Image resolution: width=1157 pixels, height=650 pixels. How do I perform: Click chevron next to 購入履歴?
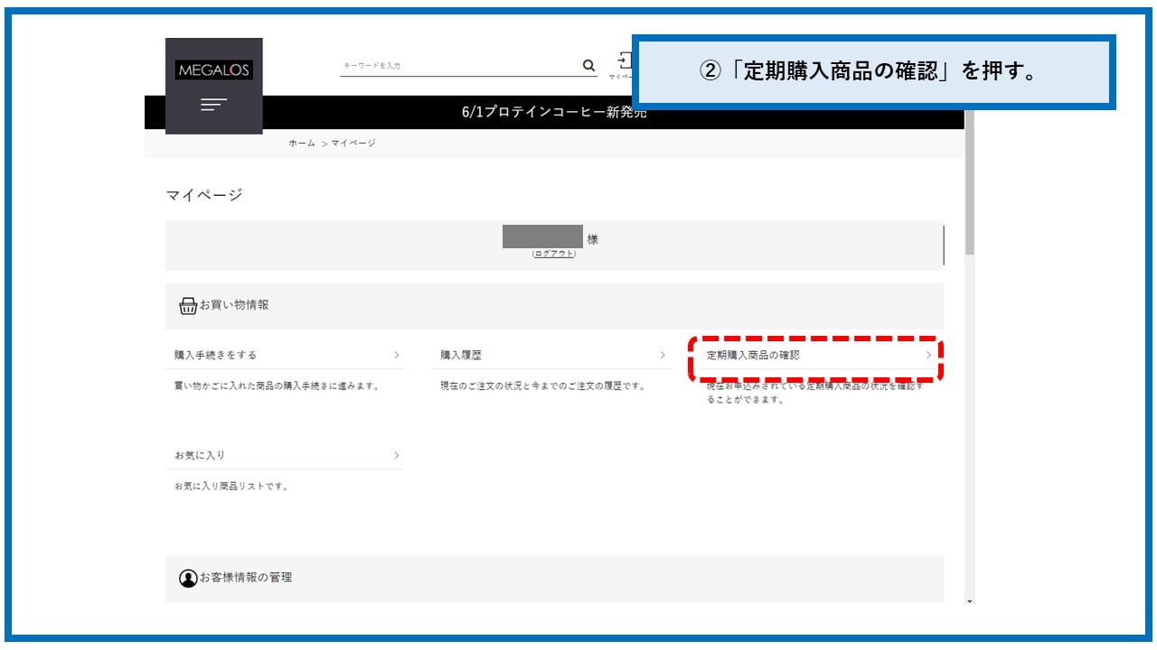pos(663,355)
